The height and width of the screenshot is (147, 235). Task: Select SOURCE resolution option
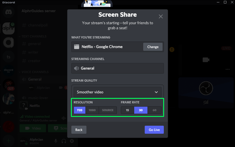point(108,110)
